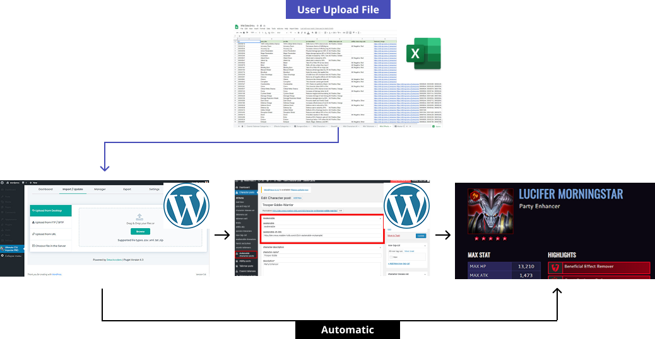
Task: Select Choose File in the Server
Action: coord(50,246)
